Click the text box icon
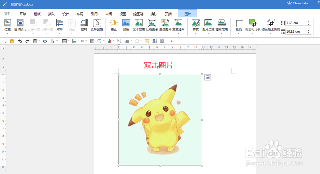320x174 pixels. 127,41
